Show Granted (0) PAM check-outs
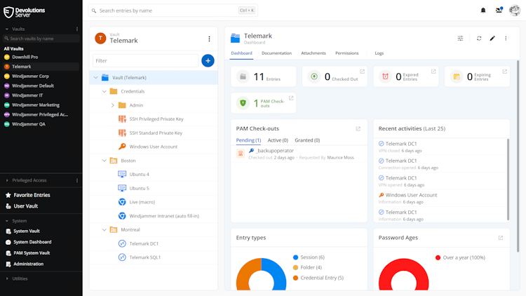 307,140
